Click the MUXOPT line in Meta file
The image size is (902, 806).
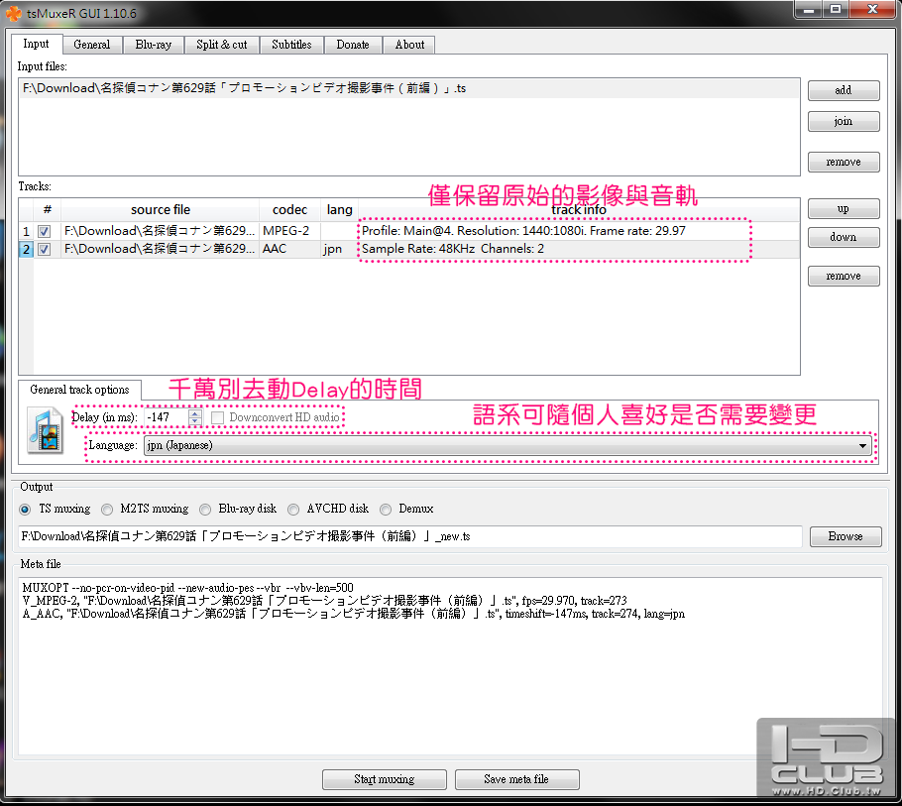coord(187,588)
